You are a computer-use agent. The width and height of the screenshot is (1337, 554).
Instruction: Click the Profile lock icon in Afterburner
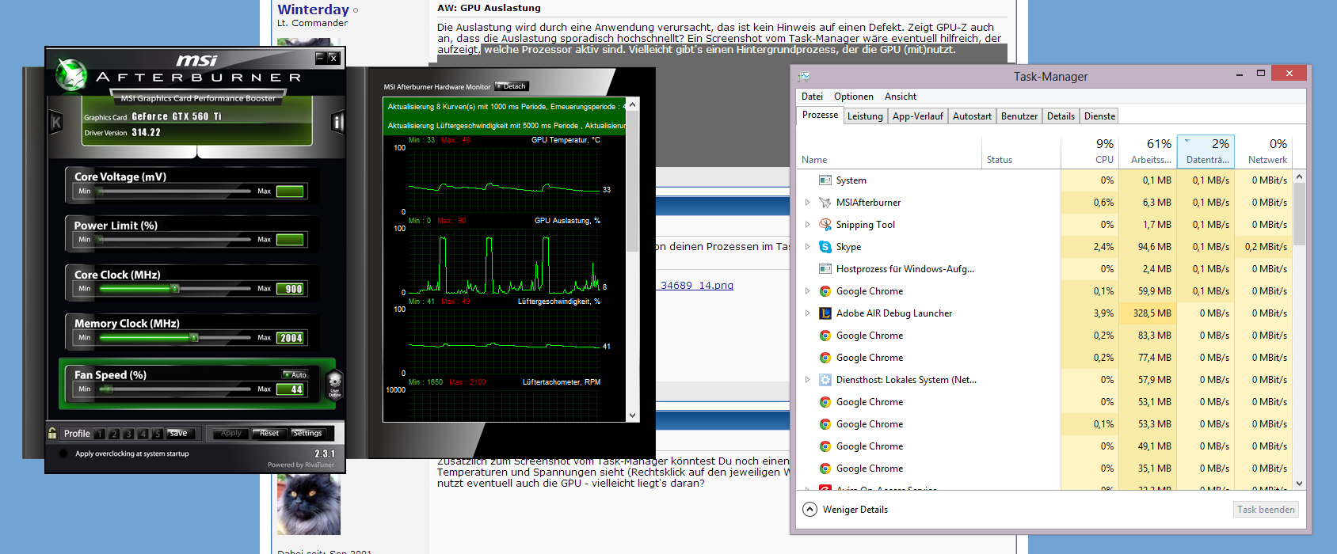pyautogui.click(x=52, y=433)
